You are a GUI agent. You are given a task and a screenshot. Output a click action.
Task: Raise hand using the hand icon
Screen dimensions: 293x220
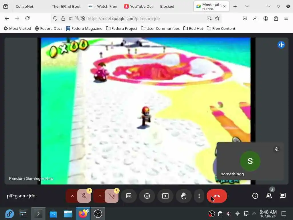pyautogui.click(x=184, y=196)
